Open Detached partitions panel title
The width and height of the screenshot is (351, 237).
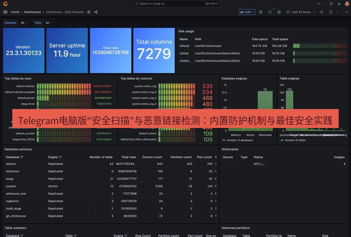(236, 228)
